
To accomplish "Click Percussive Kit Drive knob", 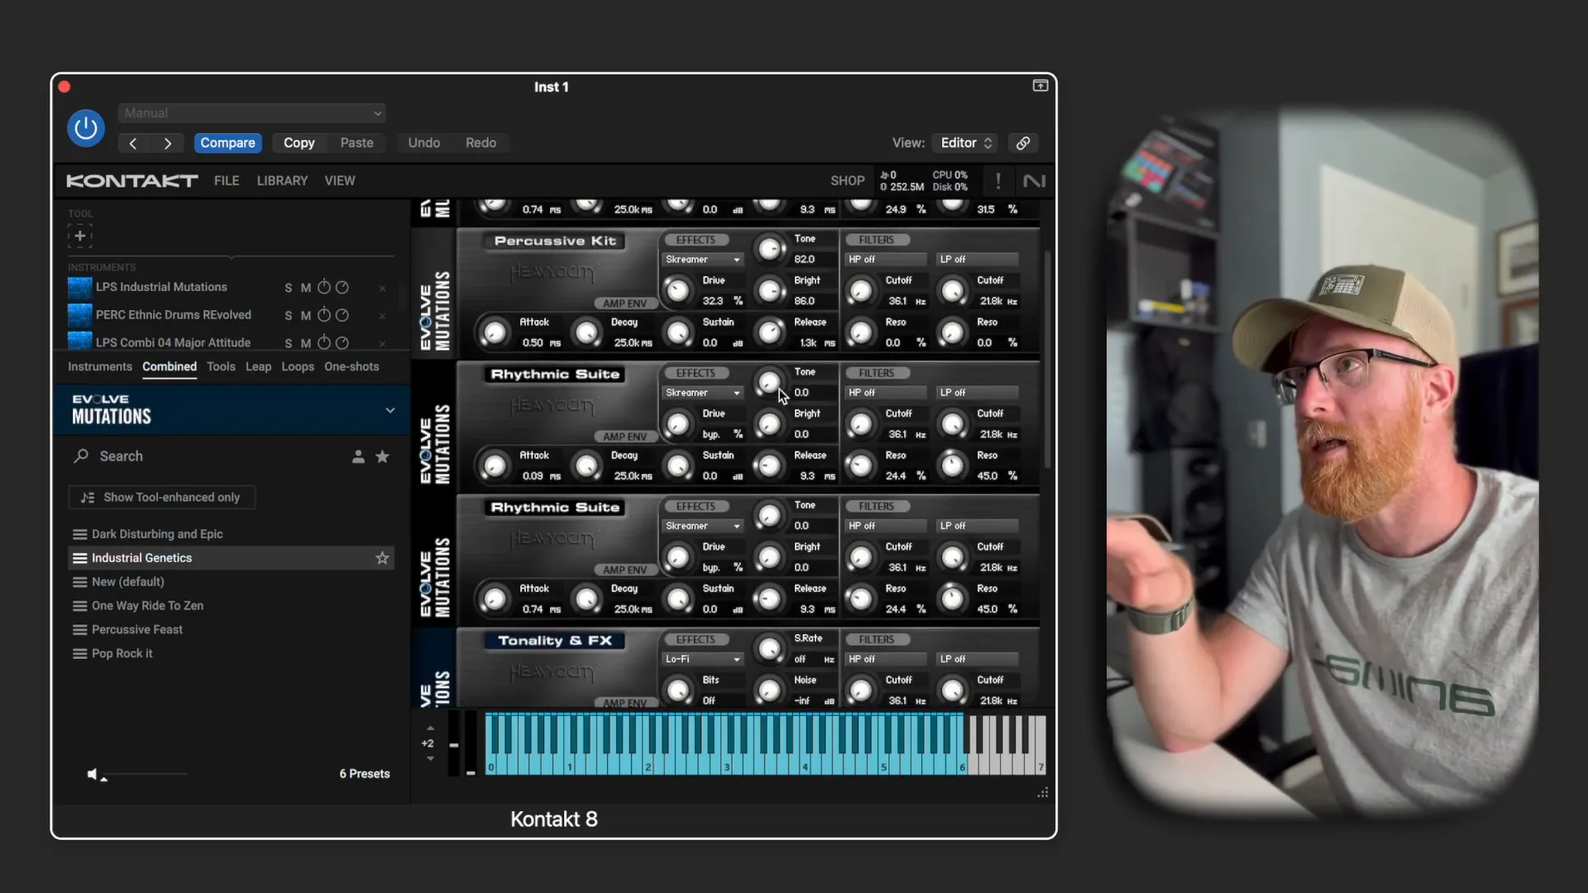I will coord(678,290).
